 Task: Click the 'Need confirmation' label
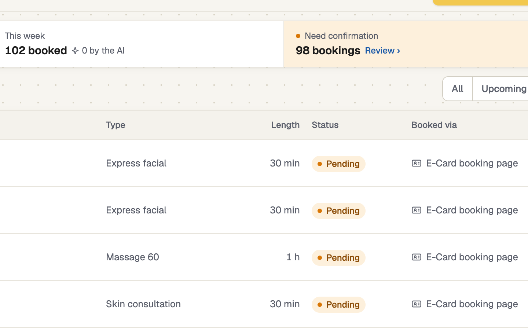tap(341, 36)
